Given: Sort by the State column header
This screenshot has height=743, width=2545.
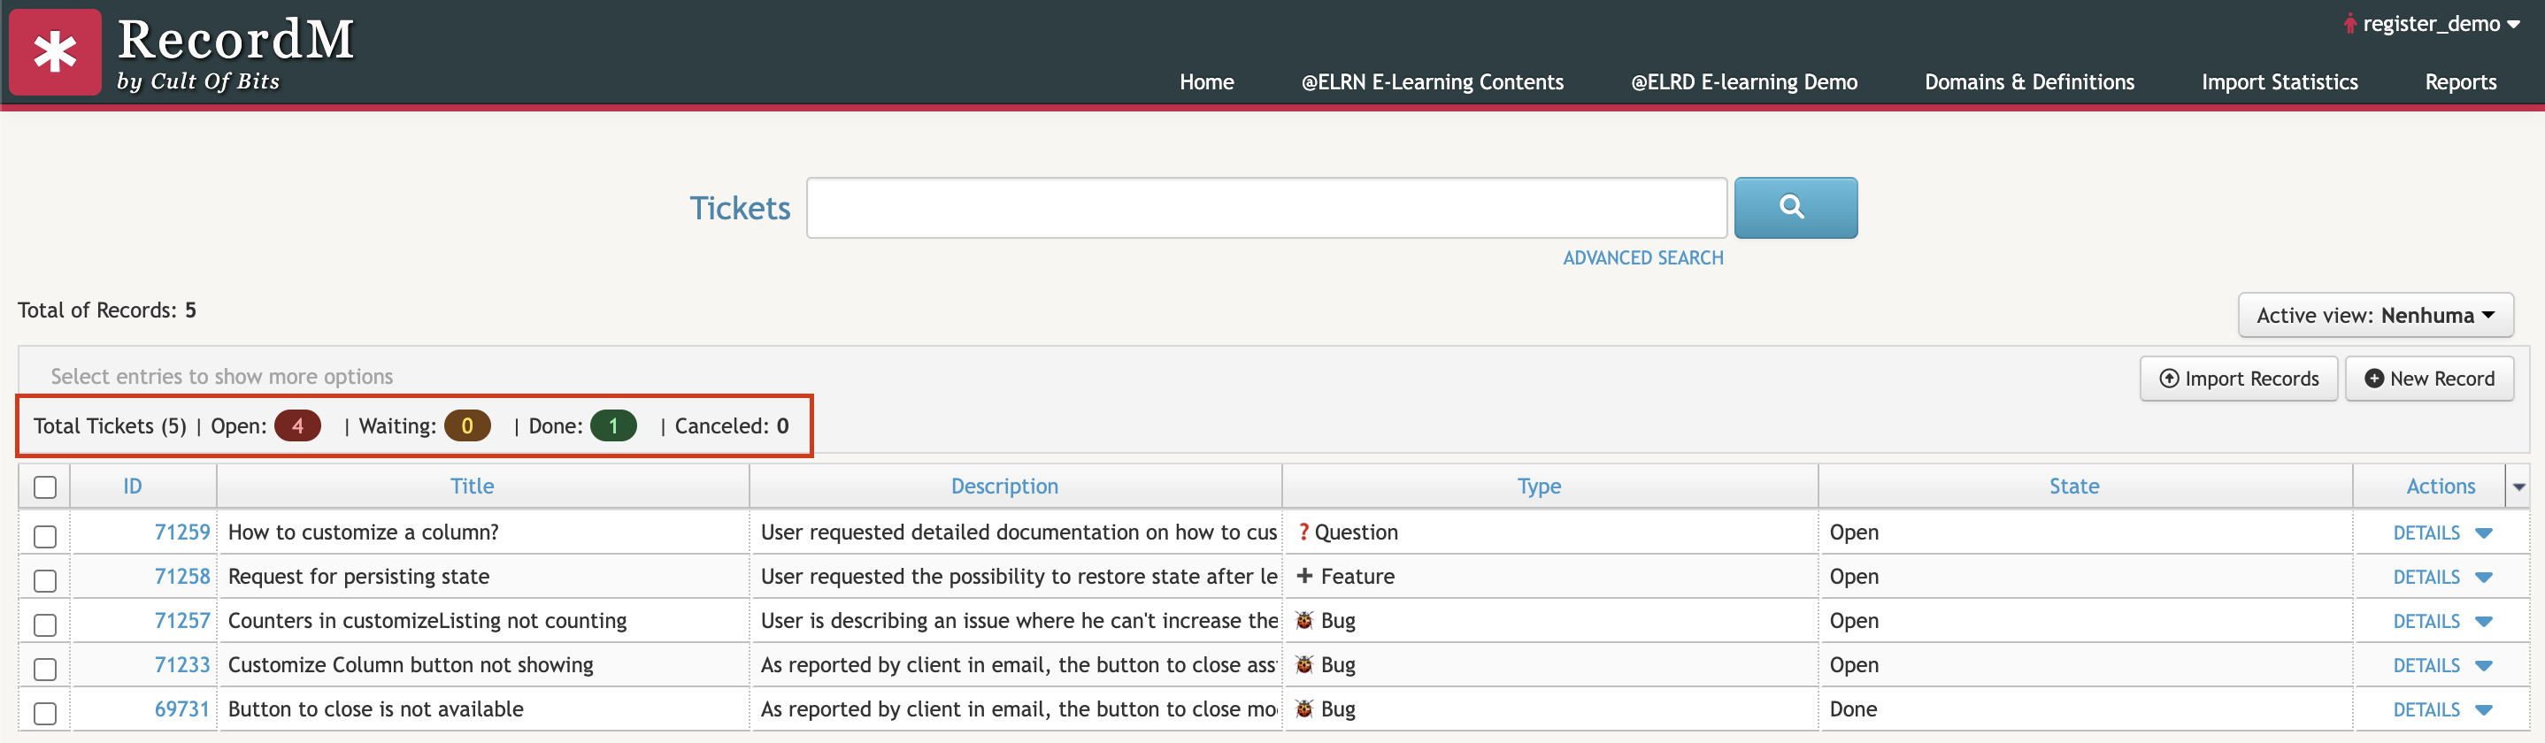Looking at the screenshot, I should coord(2073,486).
